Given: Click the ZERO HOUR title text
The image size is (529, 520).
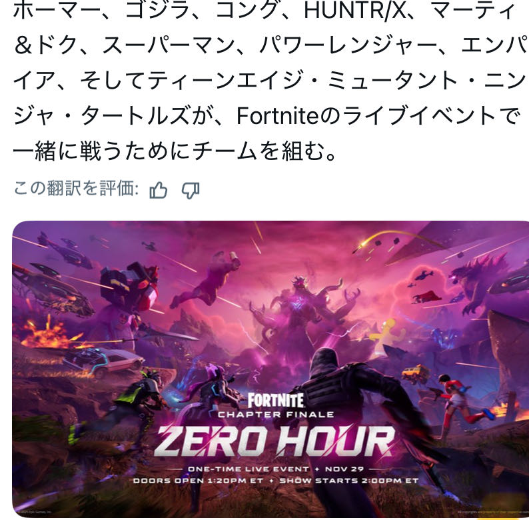Looking at the screenshot, I should pyautogui.click(x=274, y=441).
